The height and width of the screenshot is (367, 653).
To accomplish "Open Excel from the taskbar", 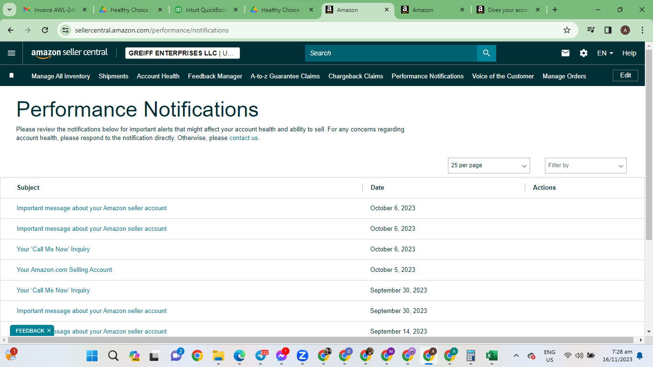I will 492,356.
